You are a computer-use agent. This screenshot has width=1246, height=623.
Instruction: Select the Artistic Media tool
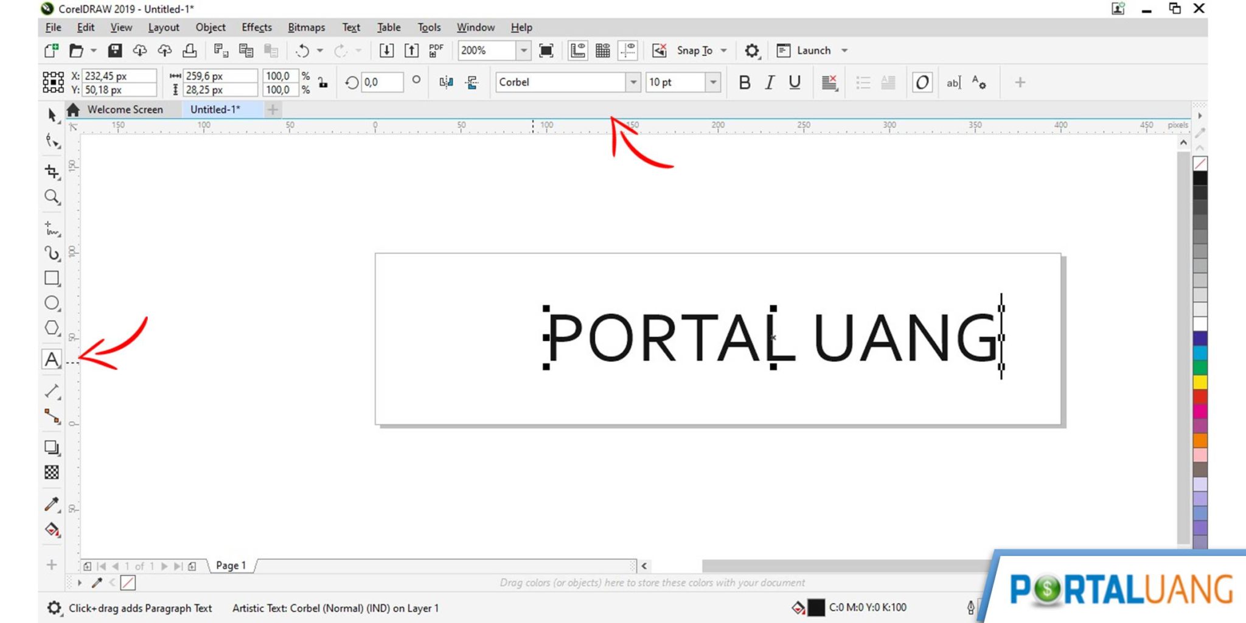point(52,253)
